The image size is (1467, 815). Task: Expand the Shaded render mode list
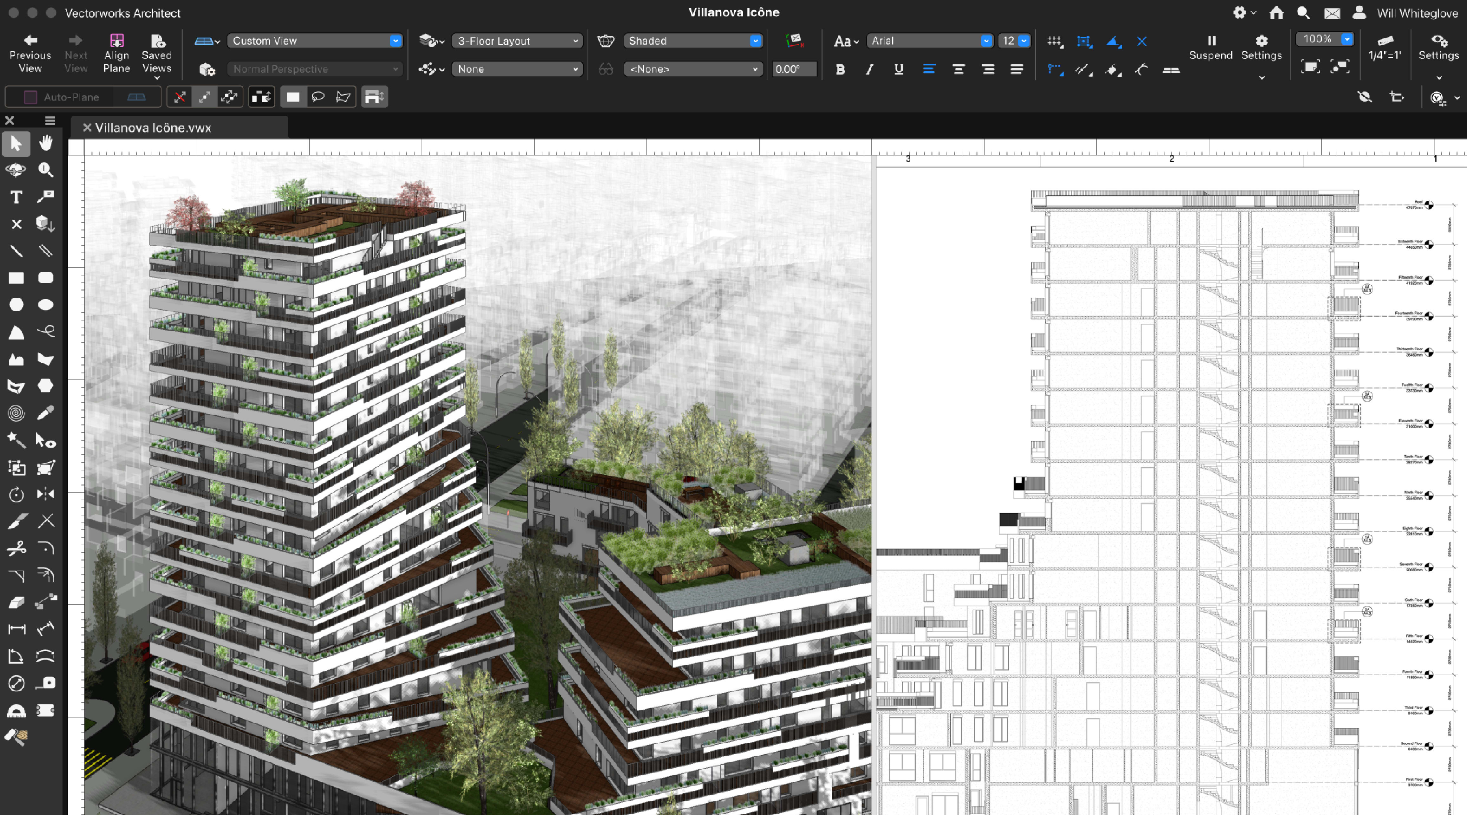(x=756, y=40)
